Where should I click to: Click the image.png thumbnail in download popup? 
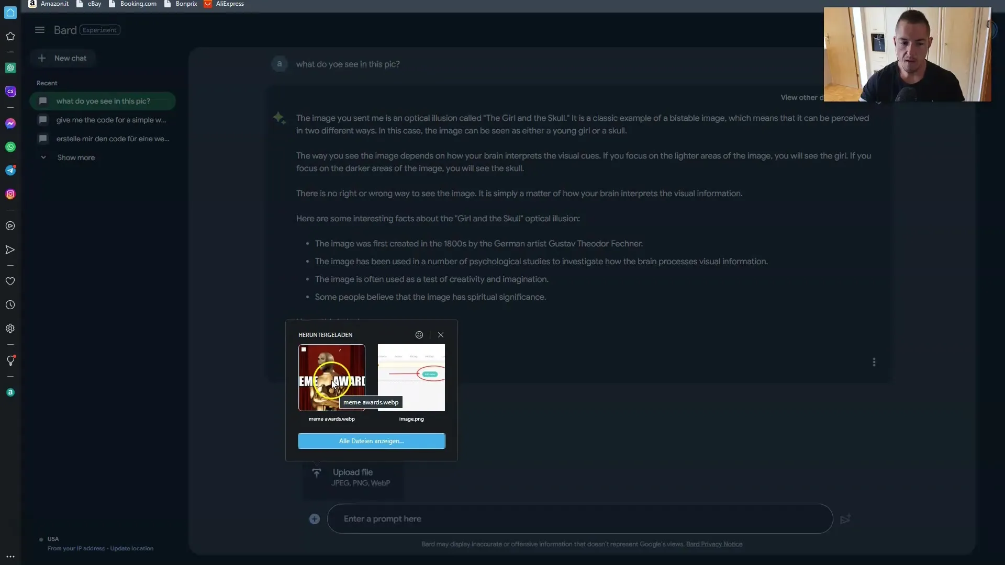click(x=412, y=378)
